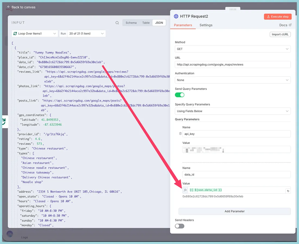
Task: Expand the Authentication dropdown
Action: [232, 80]
